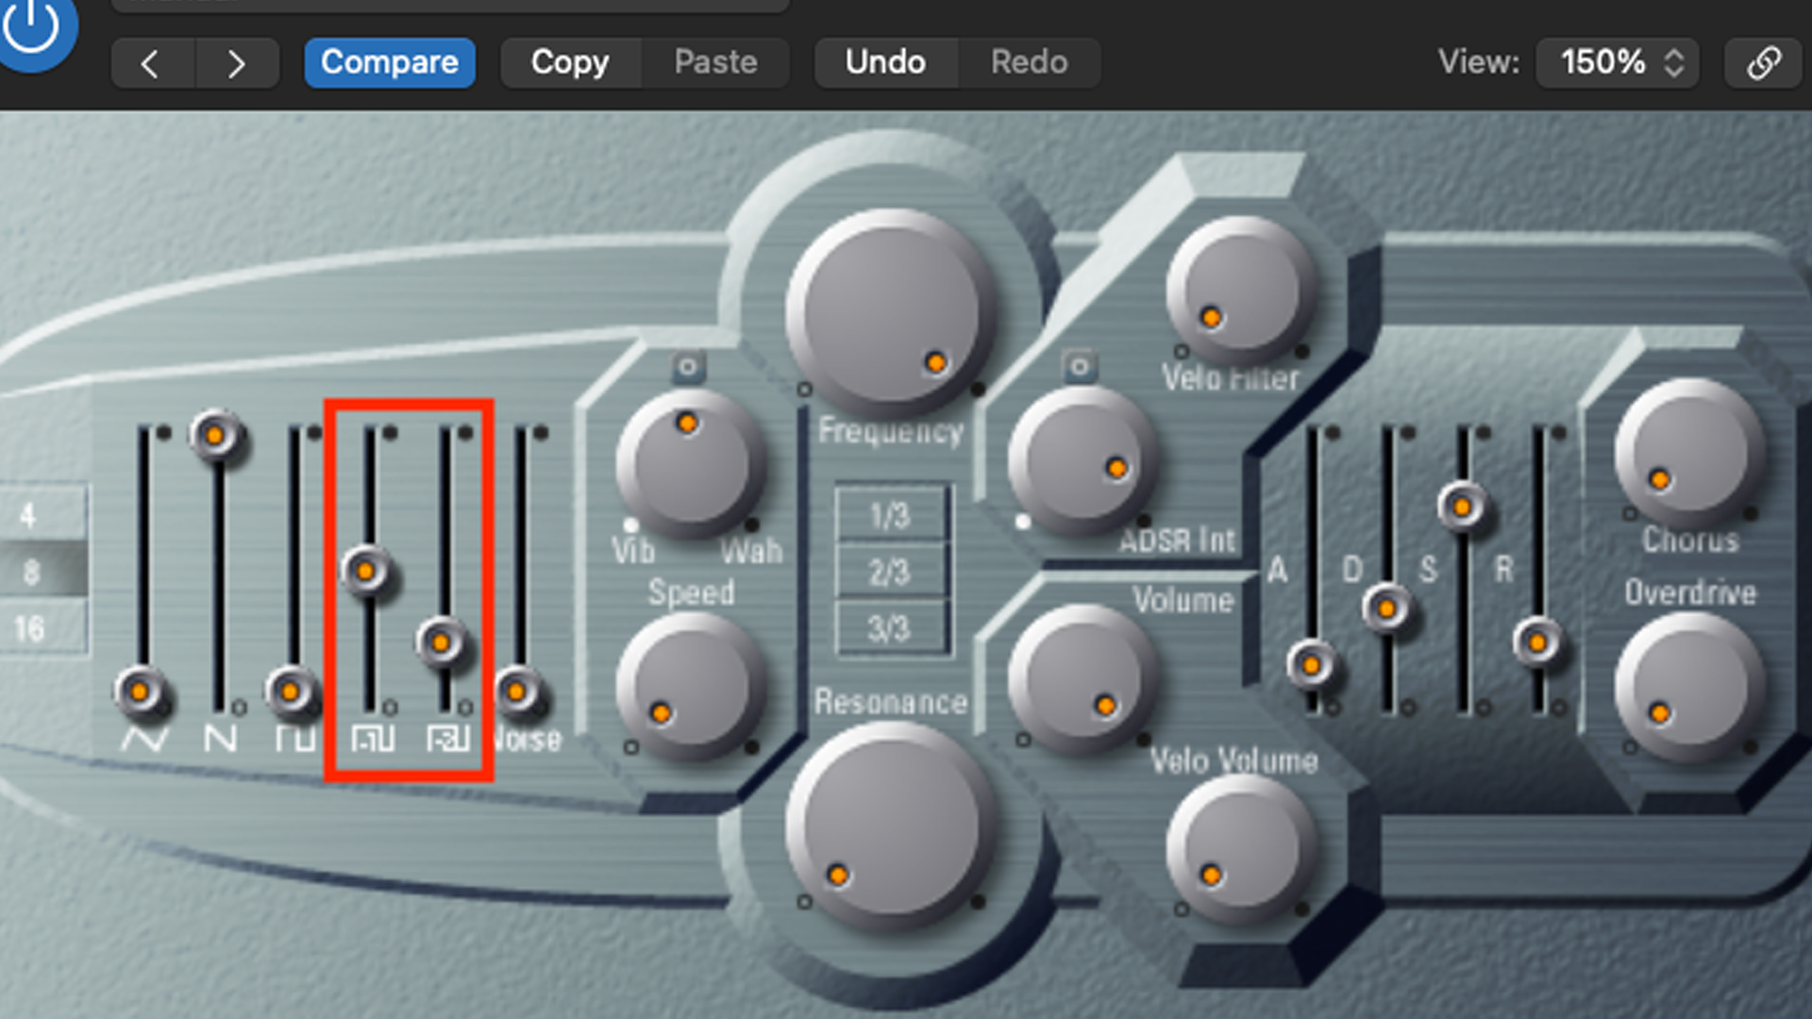Click the sawtooth waveform icon

(x=219, y=738)
